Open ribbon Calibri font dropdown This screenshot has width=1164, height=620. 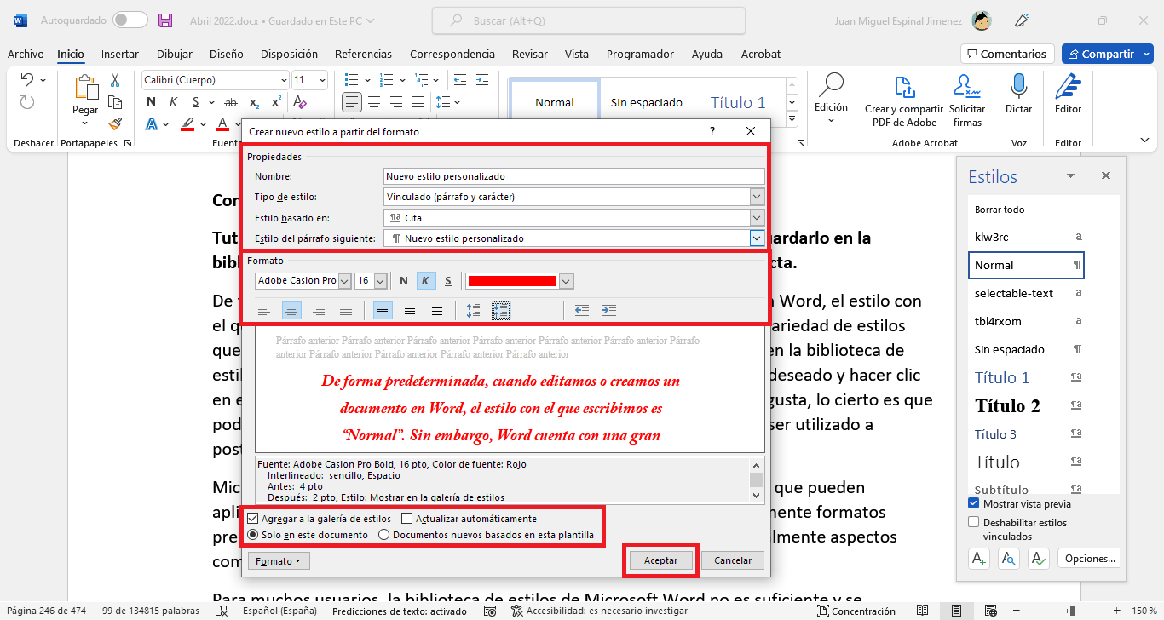284,80
